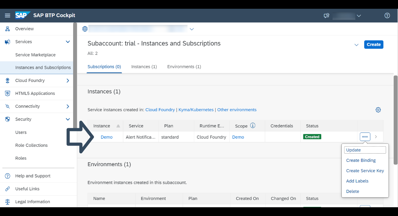Click the SAP logo
398x216 pixels.
(22, 15)
